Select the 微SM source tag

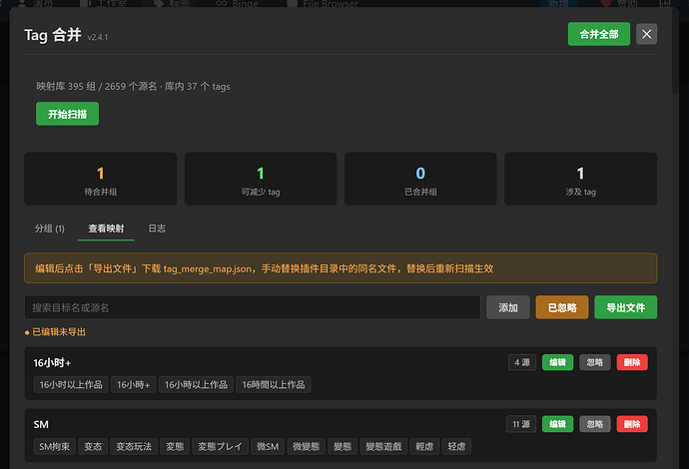[268, 447]
